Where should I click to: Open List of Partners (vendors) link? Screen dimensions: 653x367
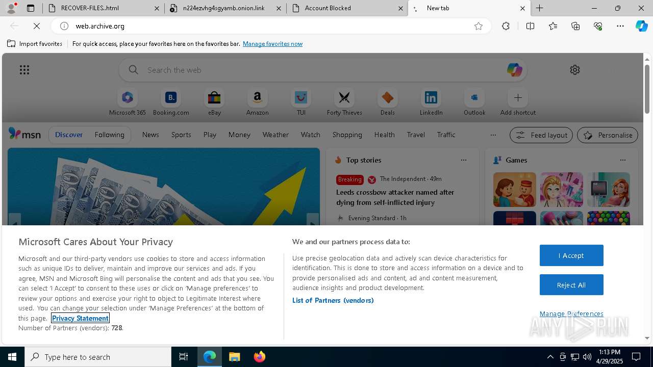click(333, 300)
